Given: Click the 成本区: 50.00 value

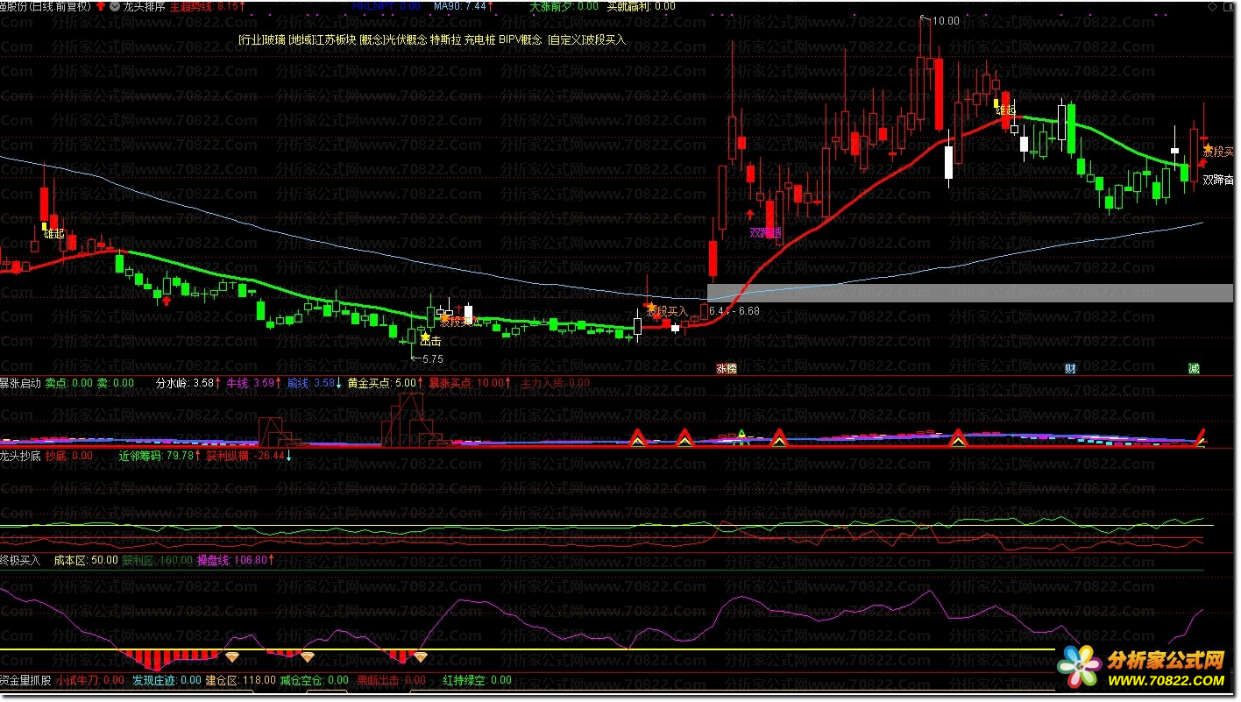Looking at the screenshot, I should tap(86, 559).
